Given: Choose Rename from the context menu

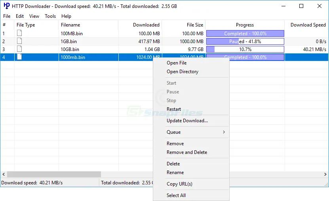Looking at the screenshot, I should pyautogui.click(x=191, y=173).
